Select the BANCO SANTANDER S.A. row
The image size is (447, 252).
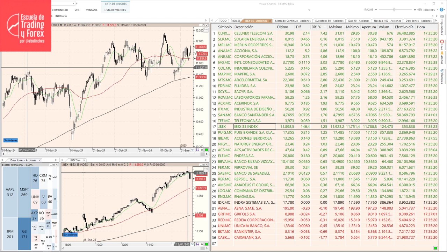pos(325,115)
